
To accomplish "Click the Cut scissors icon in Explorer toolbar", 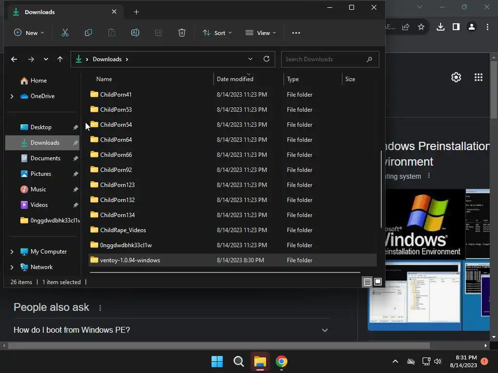I will pos(65,33).
